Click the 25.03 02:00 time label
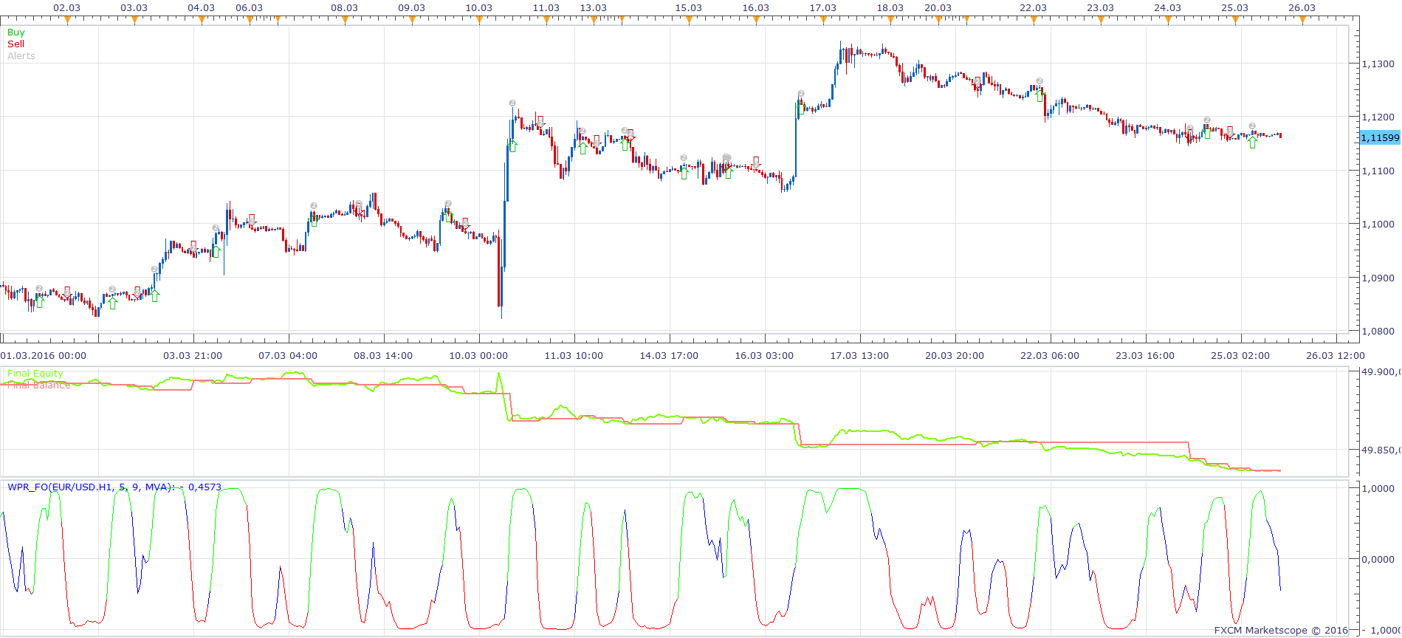The height and width of the screenshot is (638, 1402). coord(1240,356)
